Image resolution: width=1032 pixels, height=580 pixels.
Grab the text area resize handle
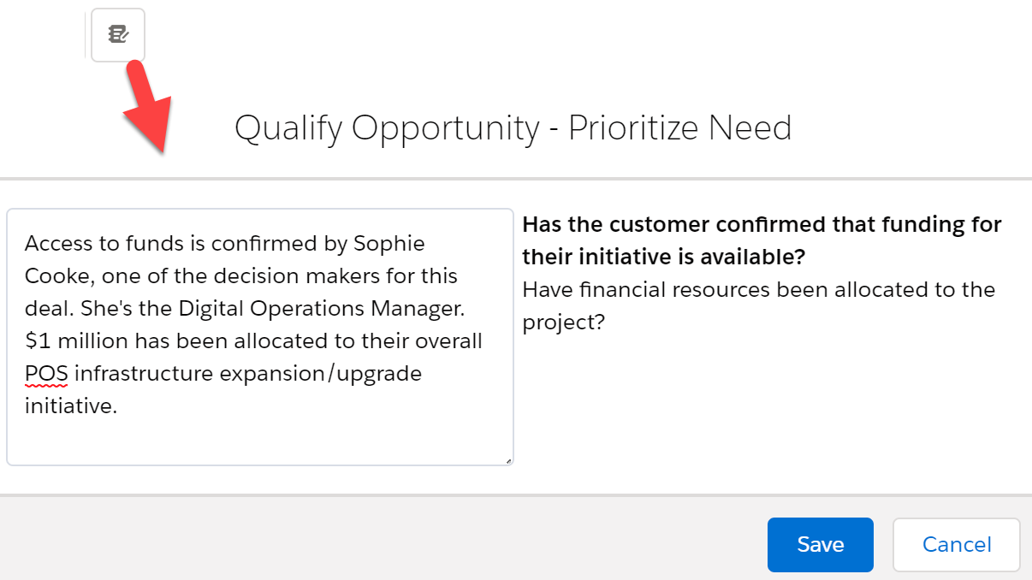coord(507,460)
